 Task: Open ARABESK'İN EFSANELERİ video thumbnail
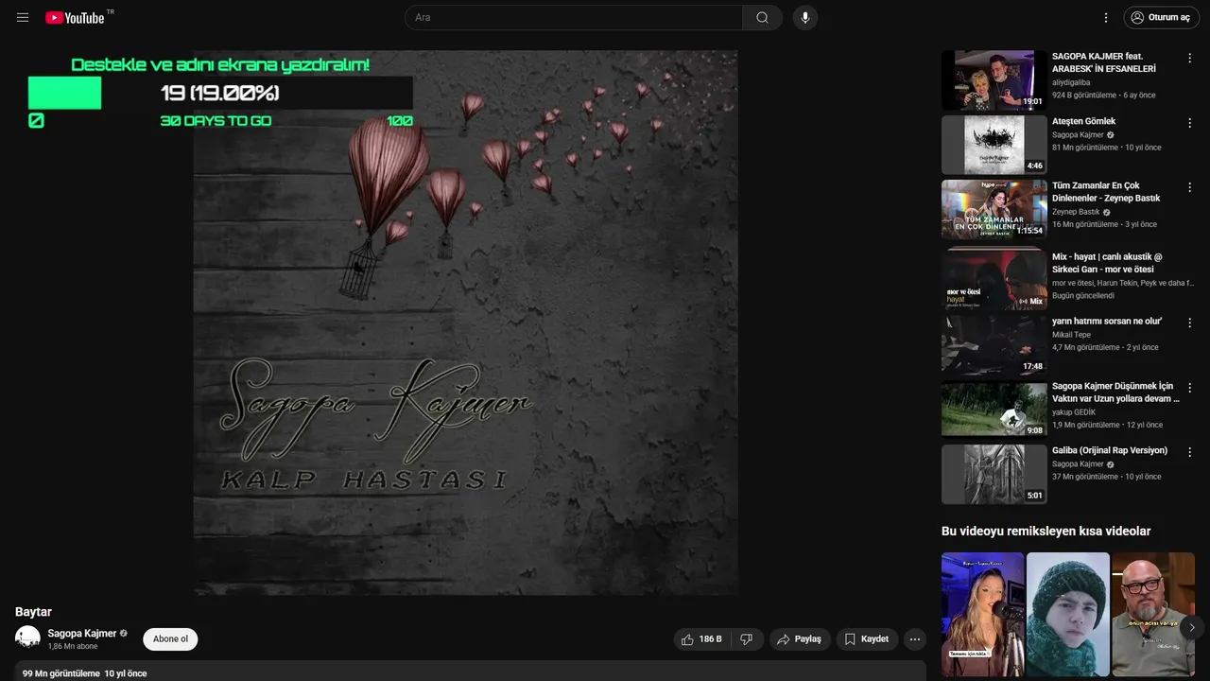click(994, 80)
